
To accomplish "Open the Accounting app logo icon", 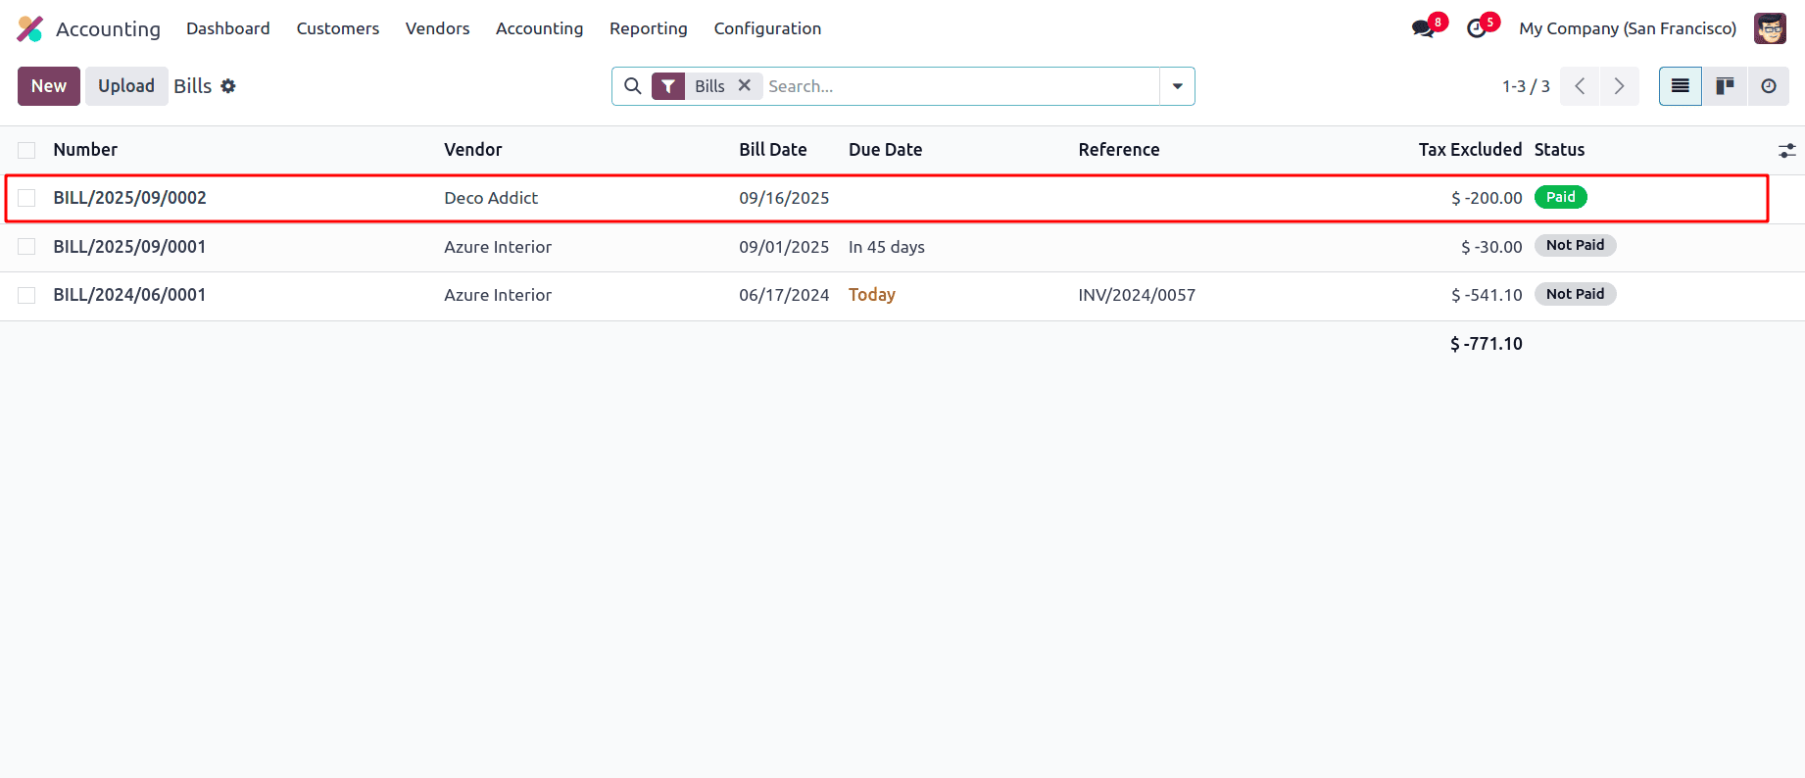I will point(30,28).
